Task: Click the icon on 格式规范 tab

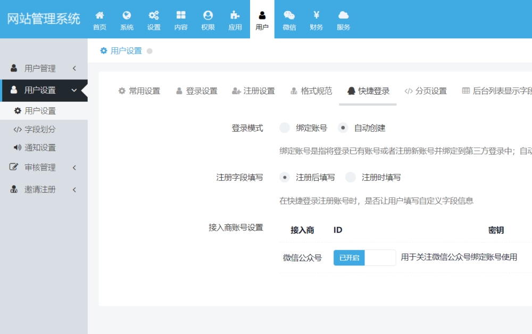Action: [294, 91]
